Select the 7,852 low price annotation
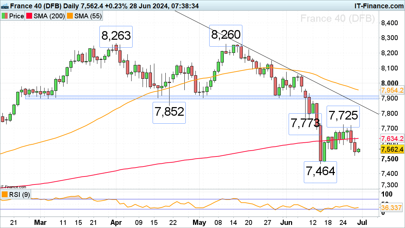Viewport: 405px width, 228px height. 169,113
